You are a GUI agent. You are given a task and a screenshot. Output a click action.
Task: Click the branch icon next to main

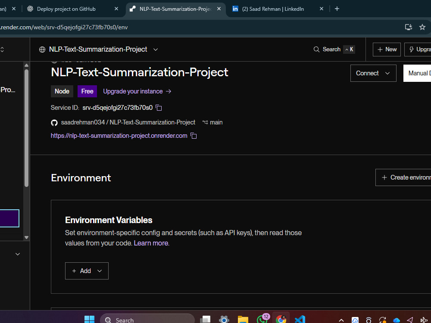point(205,122)
